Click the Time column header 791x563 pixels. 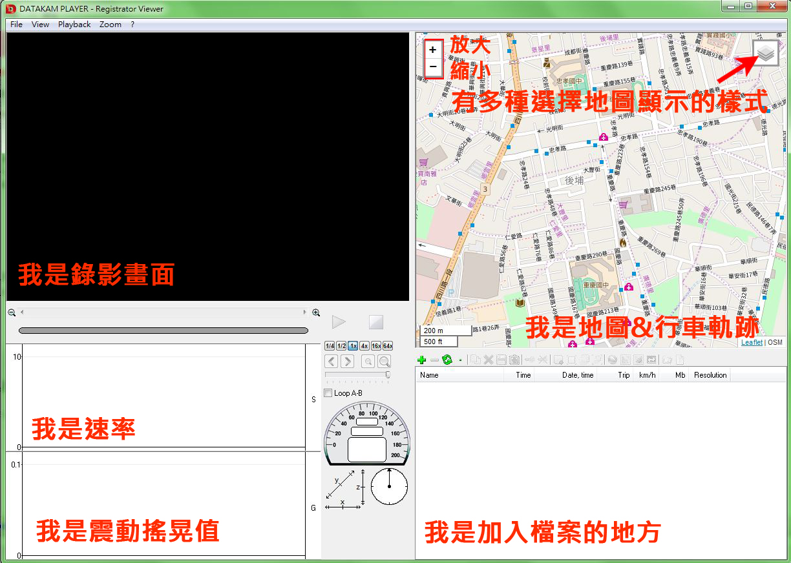pos(519,375)
